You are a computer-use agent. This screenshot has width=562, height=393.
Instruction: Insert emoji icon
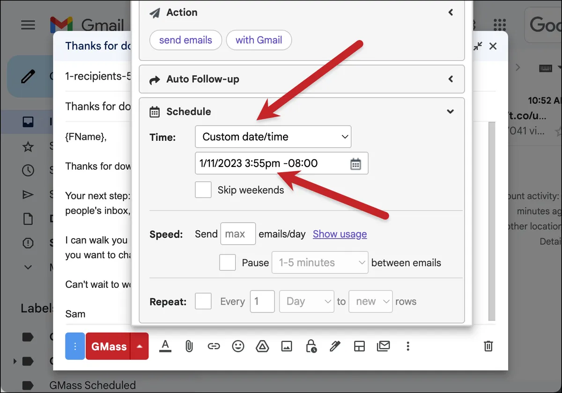[238, 346]
